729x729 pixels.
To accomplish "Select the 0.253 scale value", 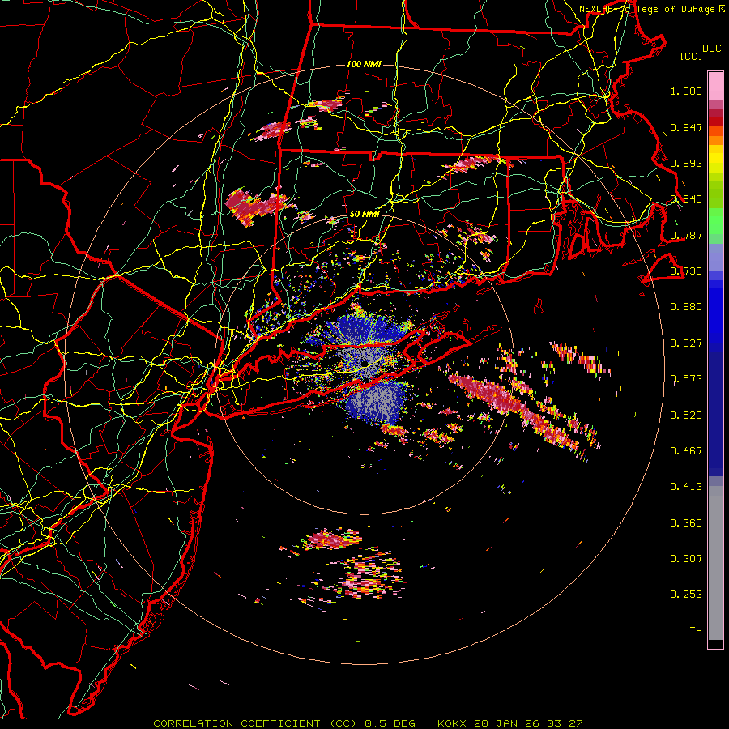I will [686, 595].
